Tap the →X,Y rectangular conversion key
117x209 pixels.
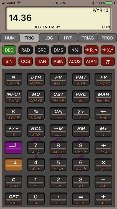pos(108,50)
